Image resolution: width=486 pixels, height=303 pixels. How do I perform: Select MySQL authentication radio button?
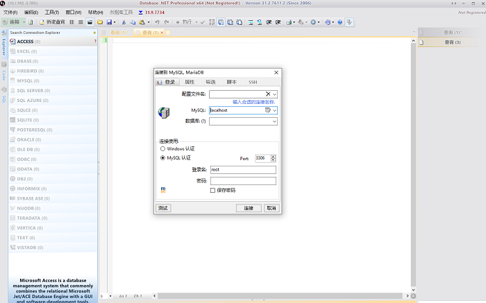[162, 158]
